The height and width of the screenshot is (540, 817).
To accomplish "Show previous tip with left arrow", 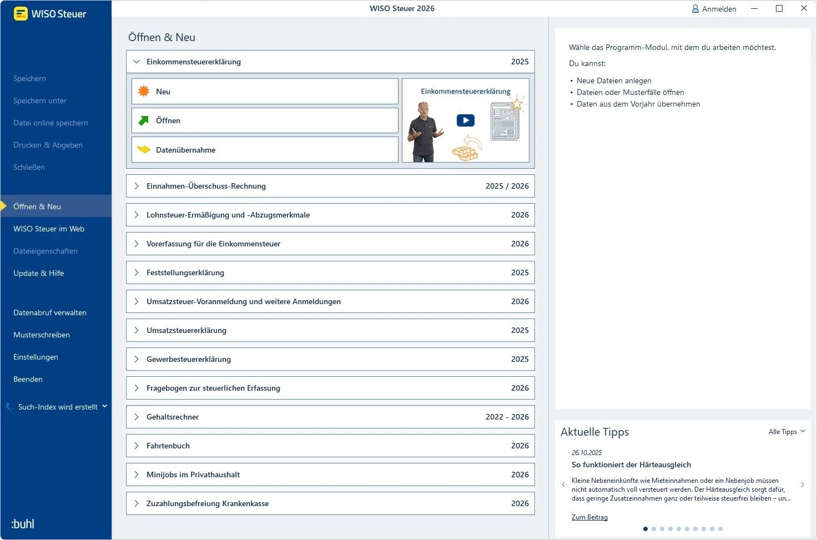I will pyautogui.click(x=563, y=485).
